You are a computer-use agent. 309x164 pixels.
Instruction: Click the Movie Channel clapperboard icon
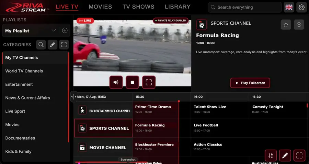tap(82, 147)
